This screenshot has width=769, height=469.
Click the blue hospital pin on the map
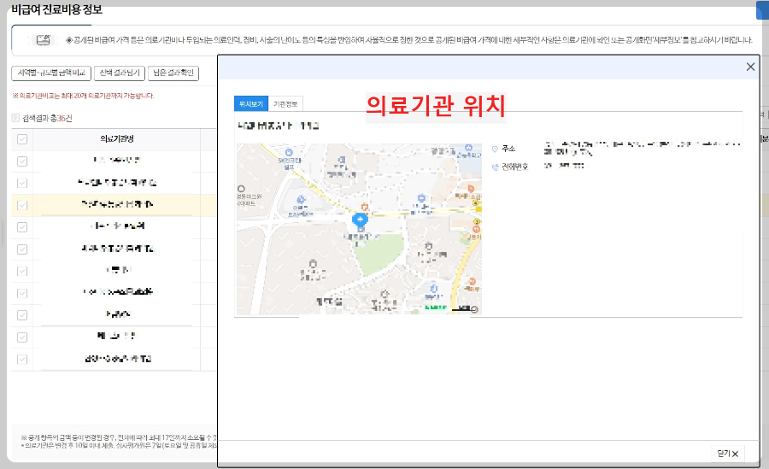pyautogui.click(x=360, y=220)
